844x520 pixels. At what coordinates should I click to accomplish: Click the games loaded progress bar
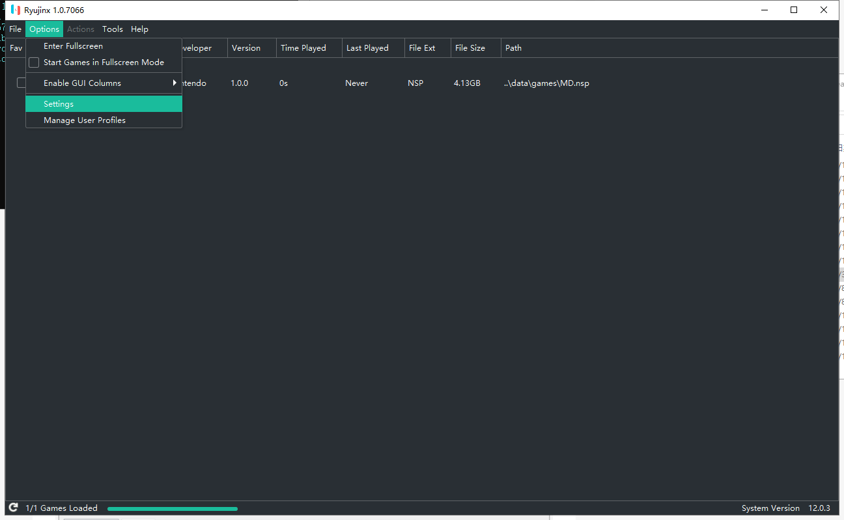(173, 508)
